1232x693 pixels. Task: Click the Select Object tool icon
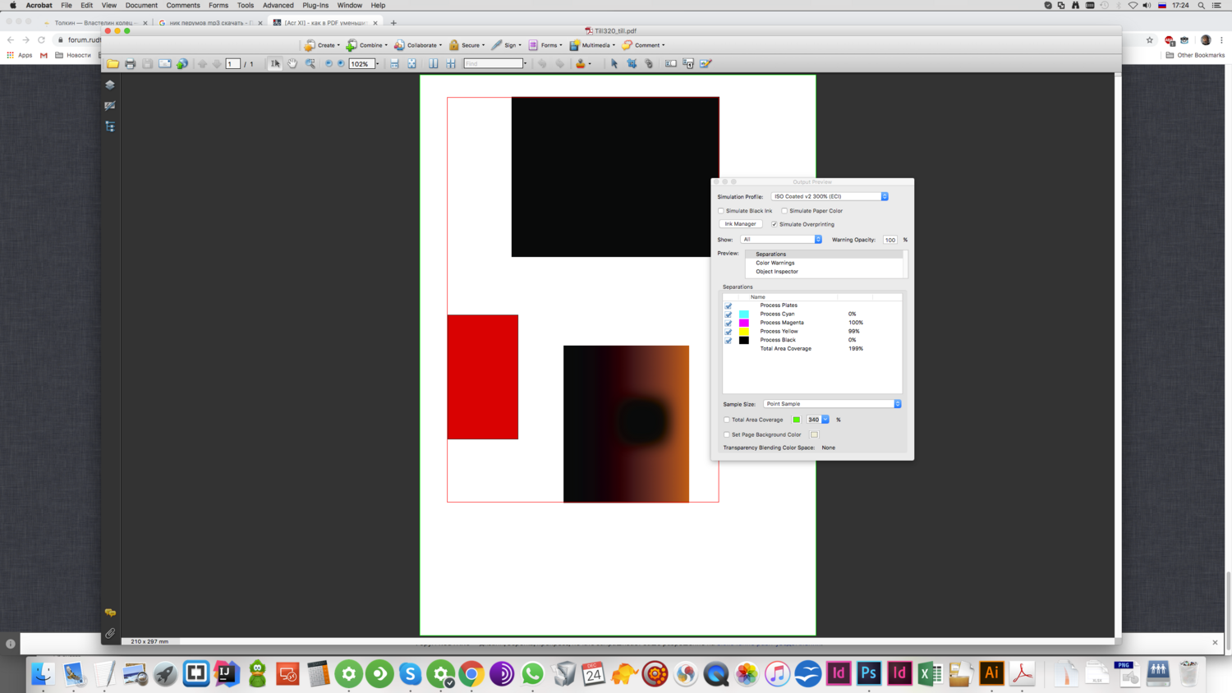(x=614, y=63)
